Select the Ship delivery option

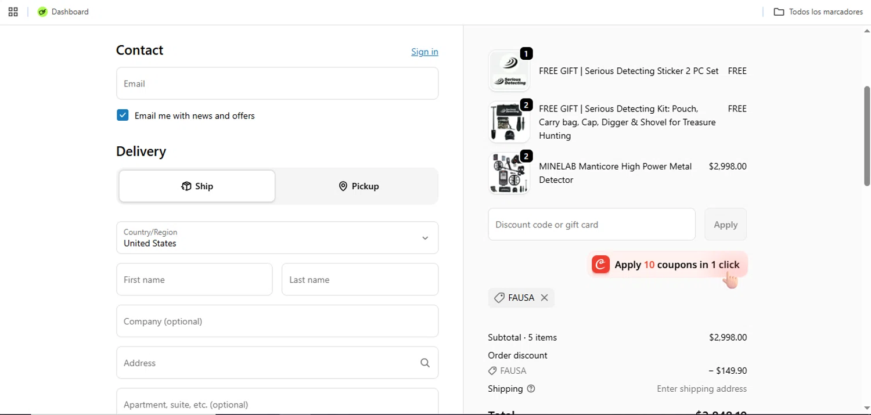coord(197,186)
